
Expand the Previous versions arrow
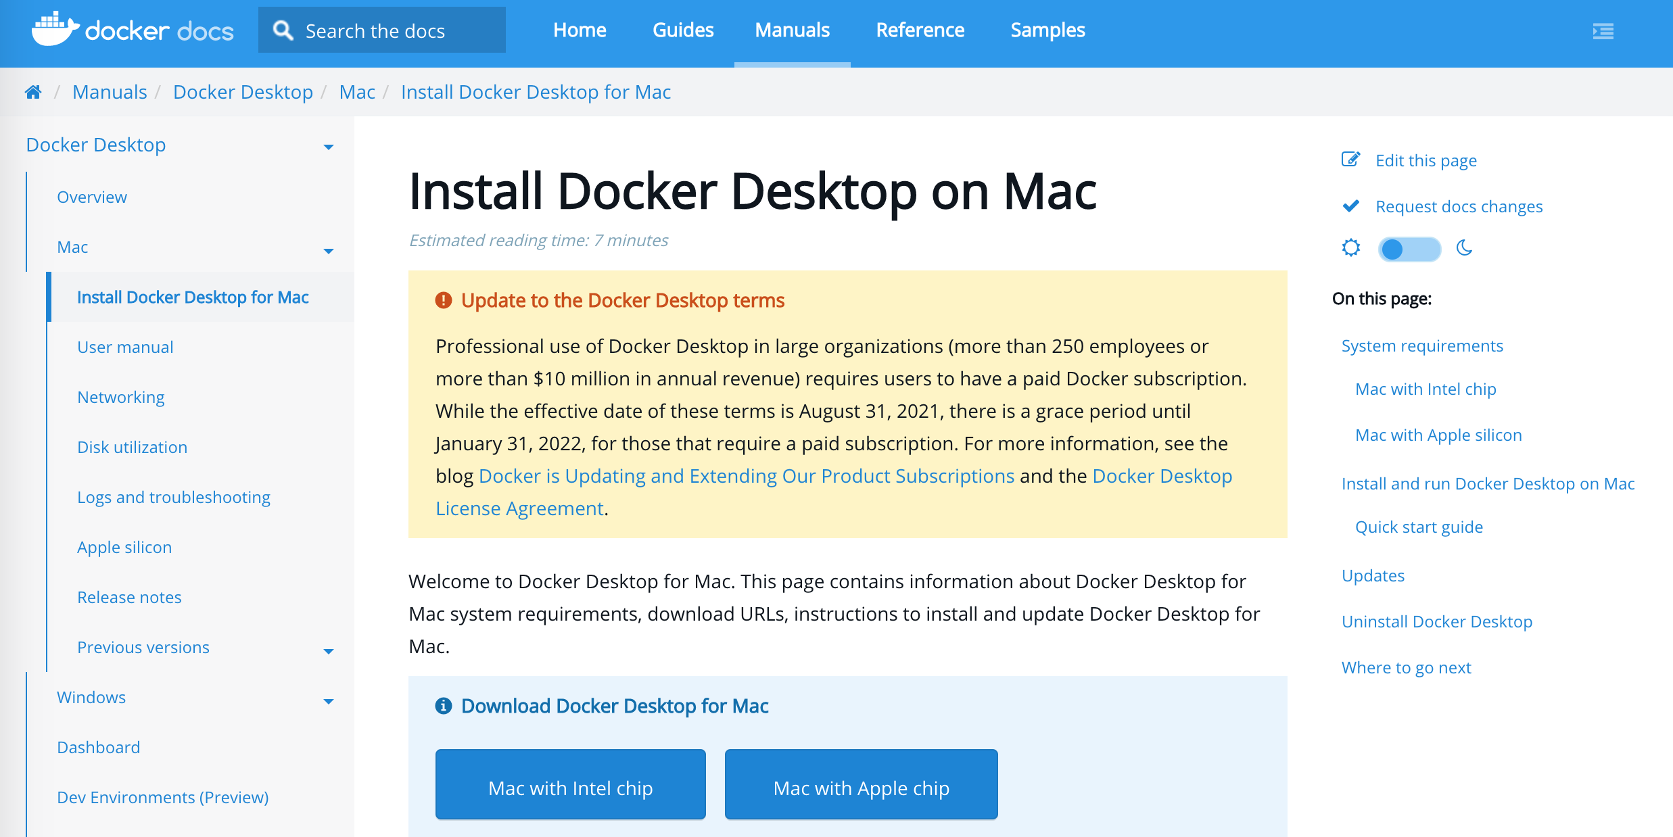click(329, 651)
